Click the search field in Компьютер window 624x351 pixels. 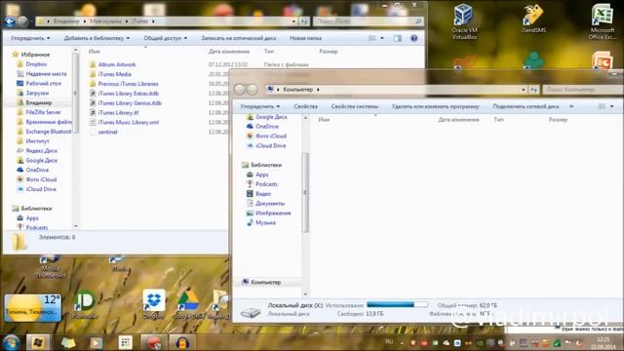point(583,90)
